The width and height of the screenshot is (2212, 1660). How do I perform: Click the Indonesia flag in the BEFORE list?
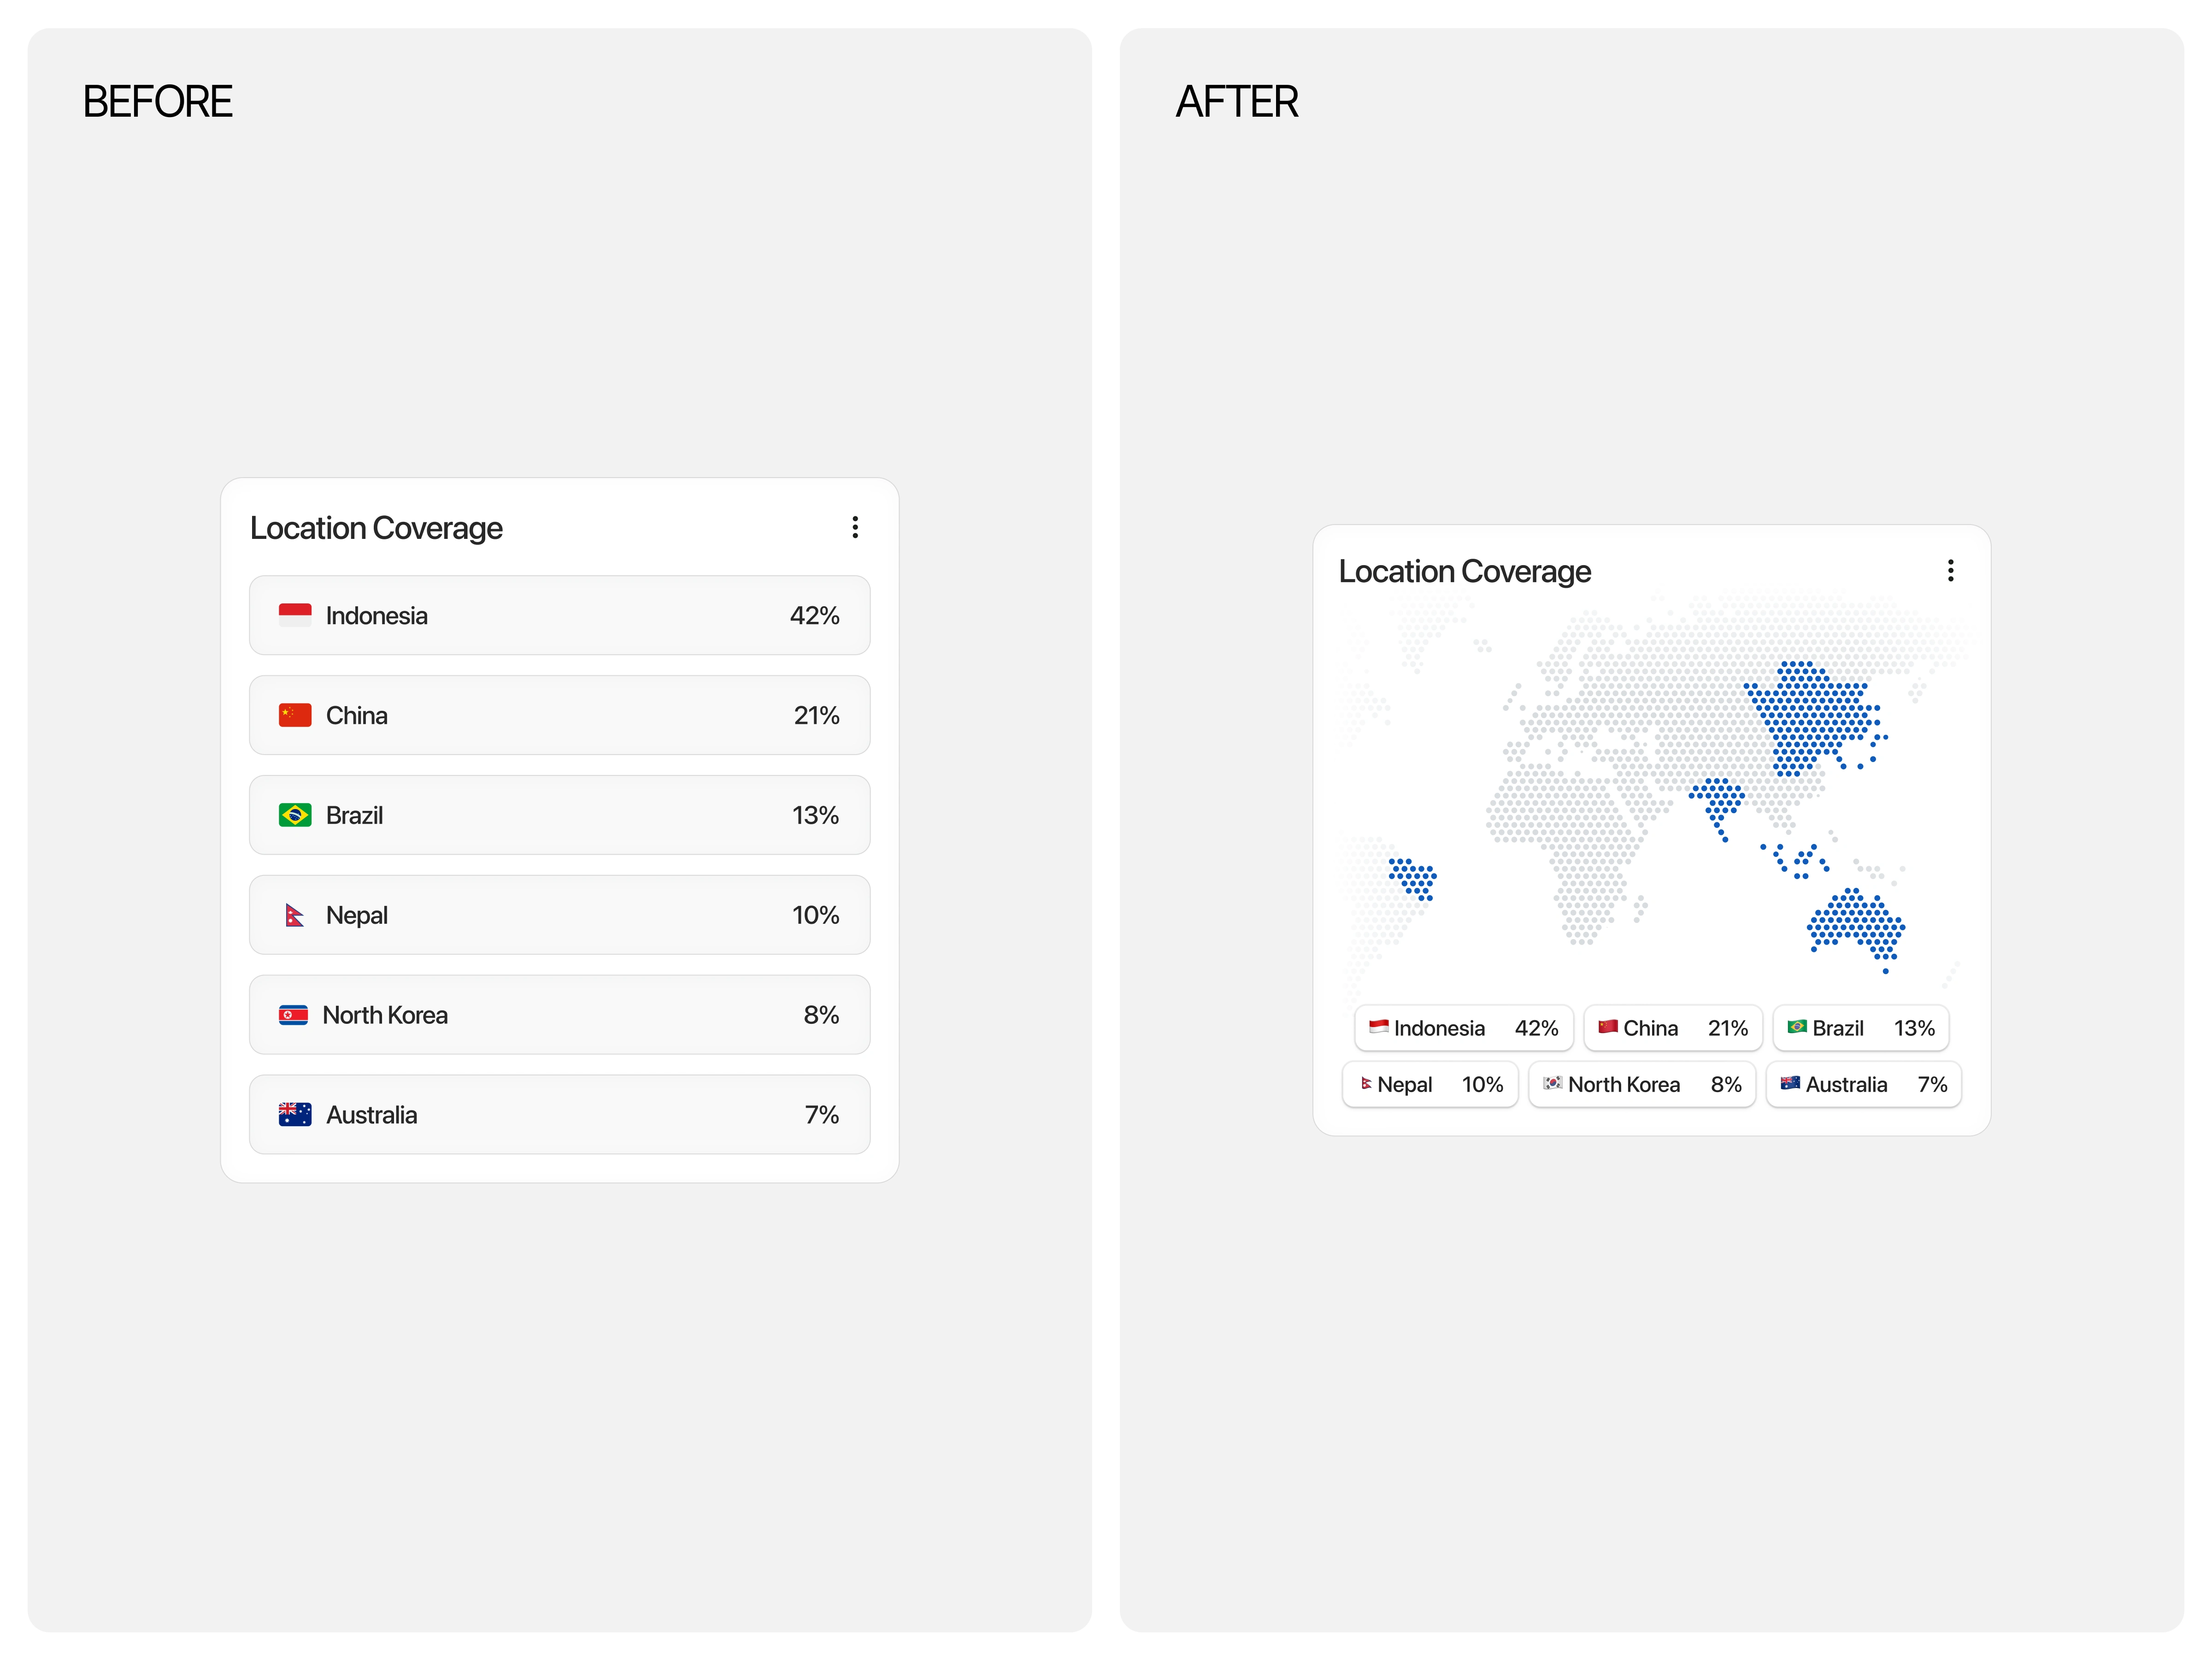[x=295, y=615]
